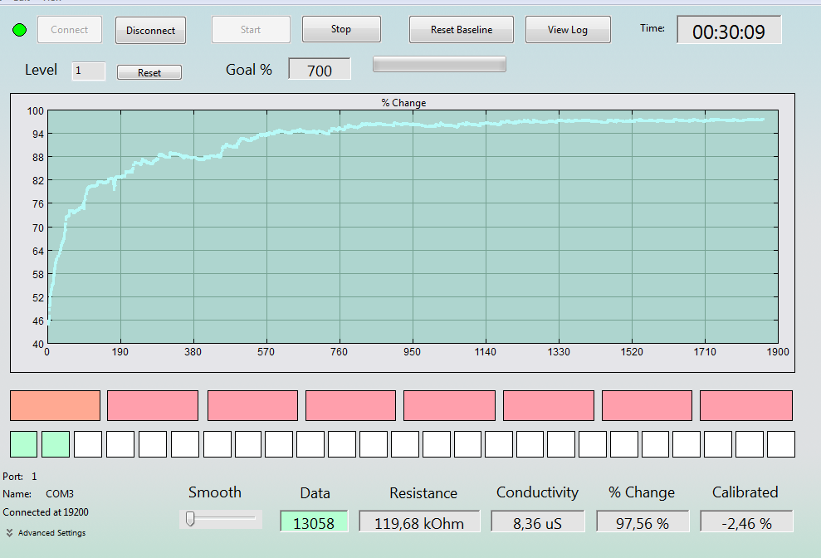Click the "% Change" chart title

coord(403,103)
